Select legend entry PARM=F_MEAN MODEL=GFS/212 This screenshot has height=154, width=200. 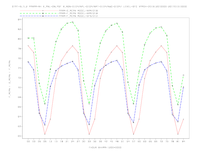[78, 16]
